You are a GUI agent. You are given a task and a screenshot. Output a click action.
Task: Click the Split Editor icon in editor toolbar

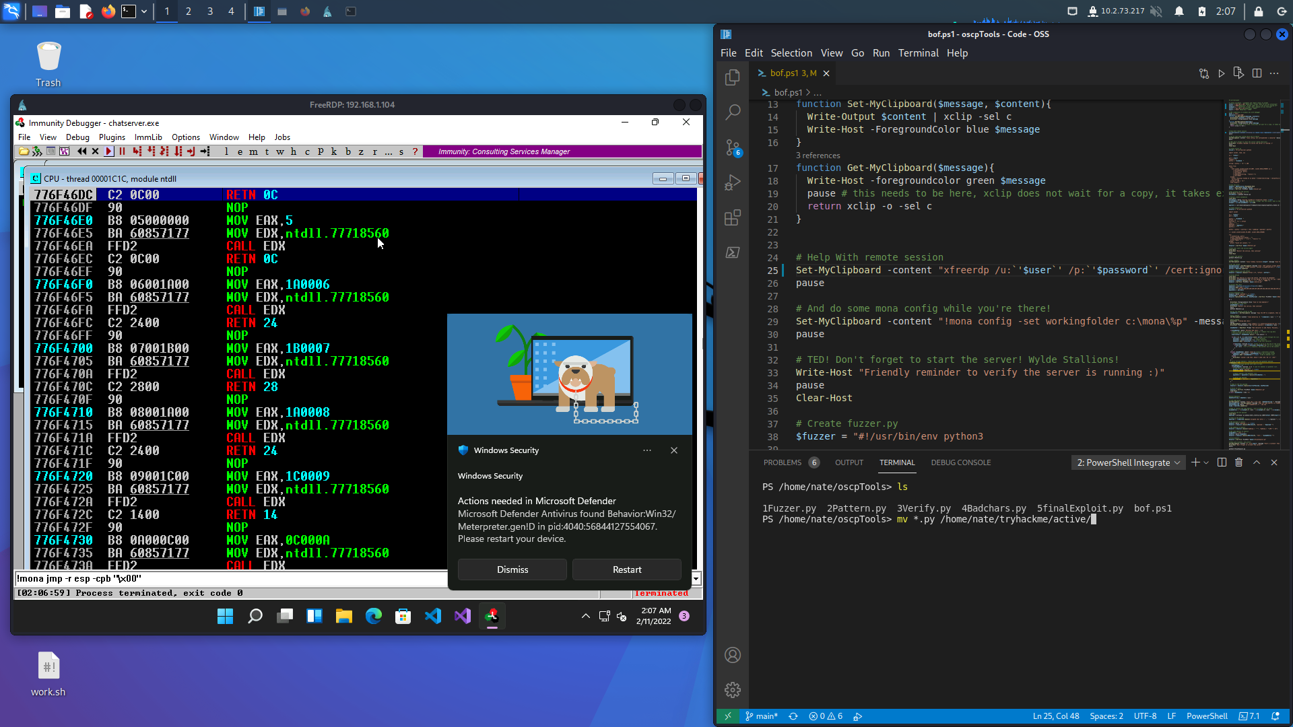(1257, 73)
